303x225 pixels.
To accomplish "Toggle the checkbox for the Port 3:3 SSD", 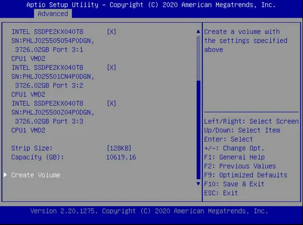I will 112,103.
